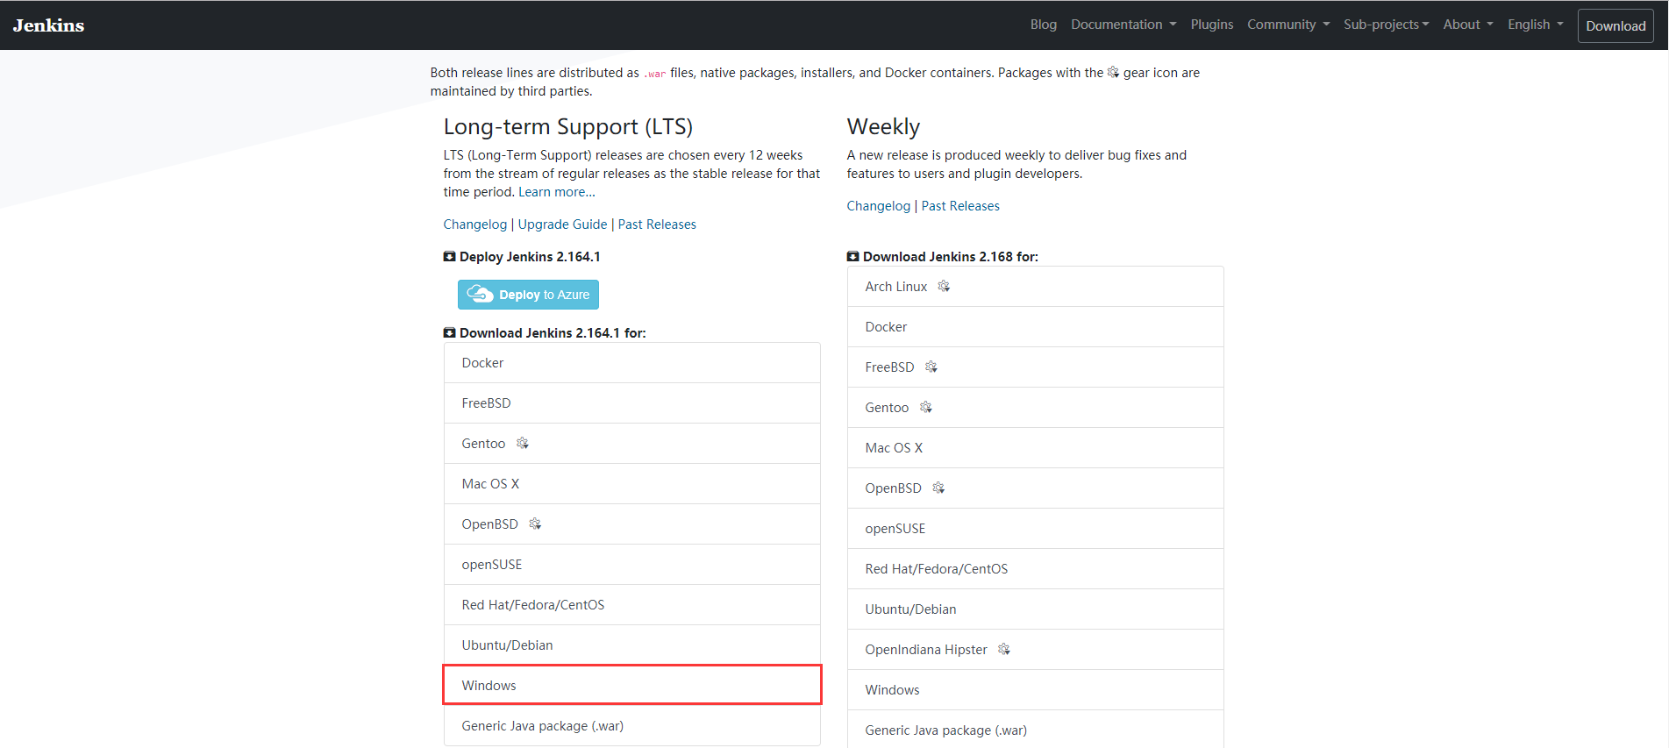Click gear icon beside Weekly Gentoo
1669x748 pixels.
point(925,407)
